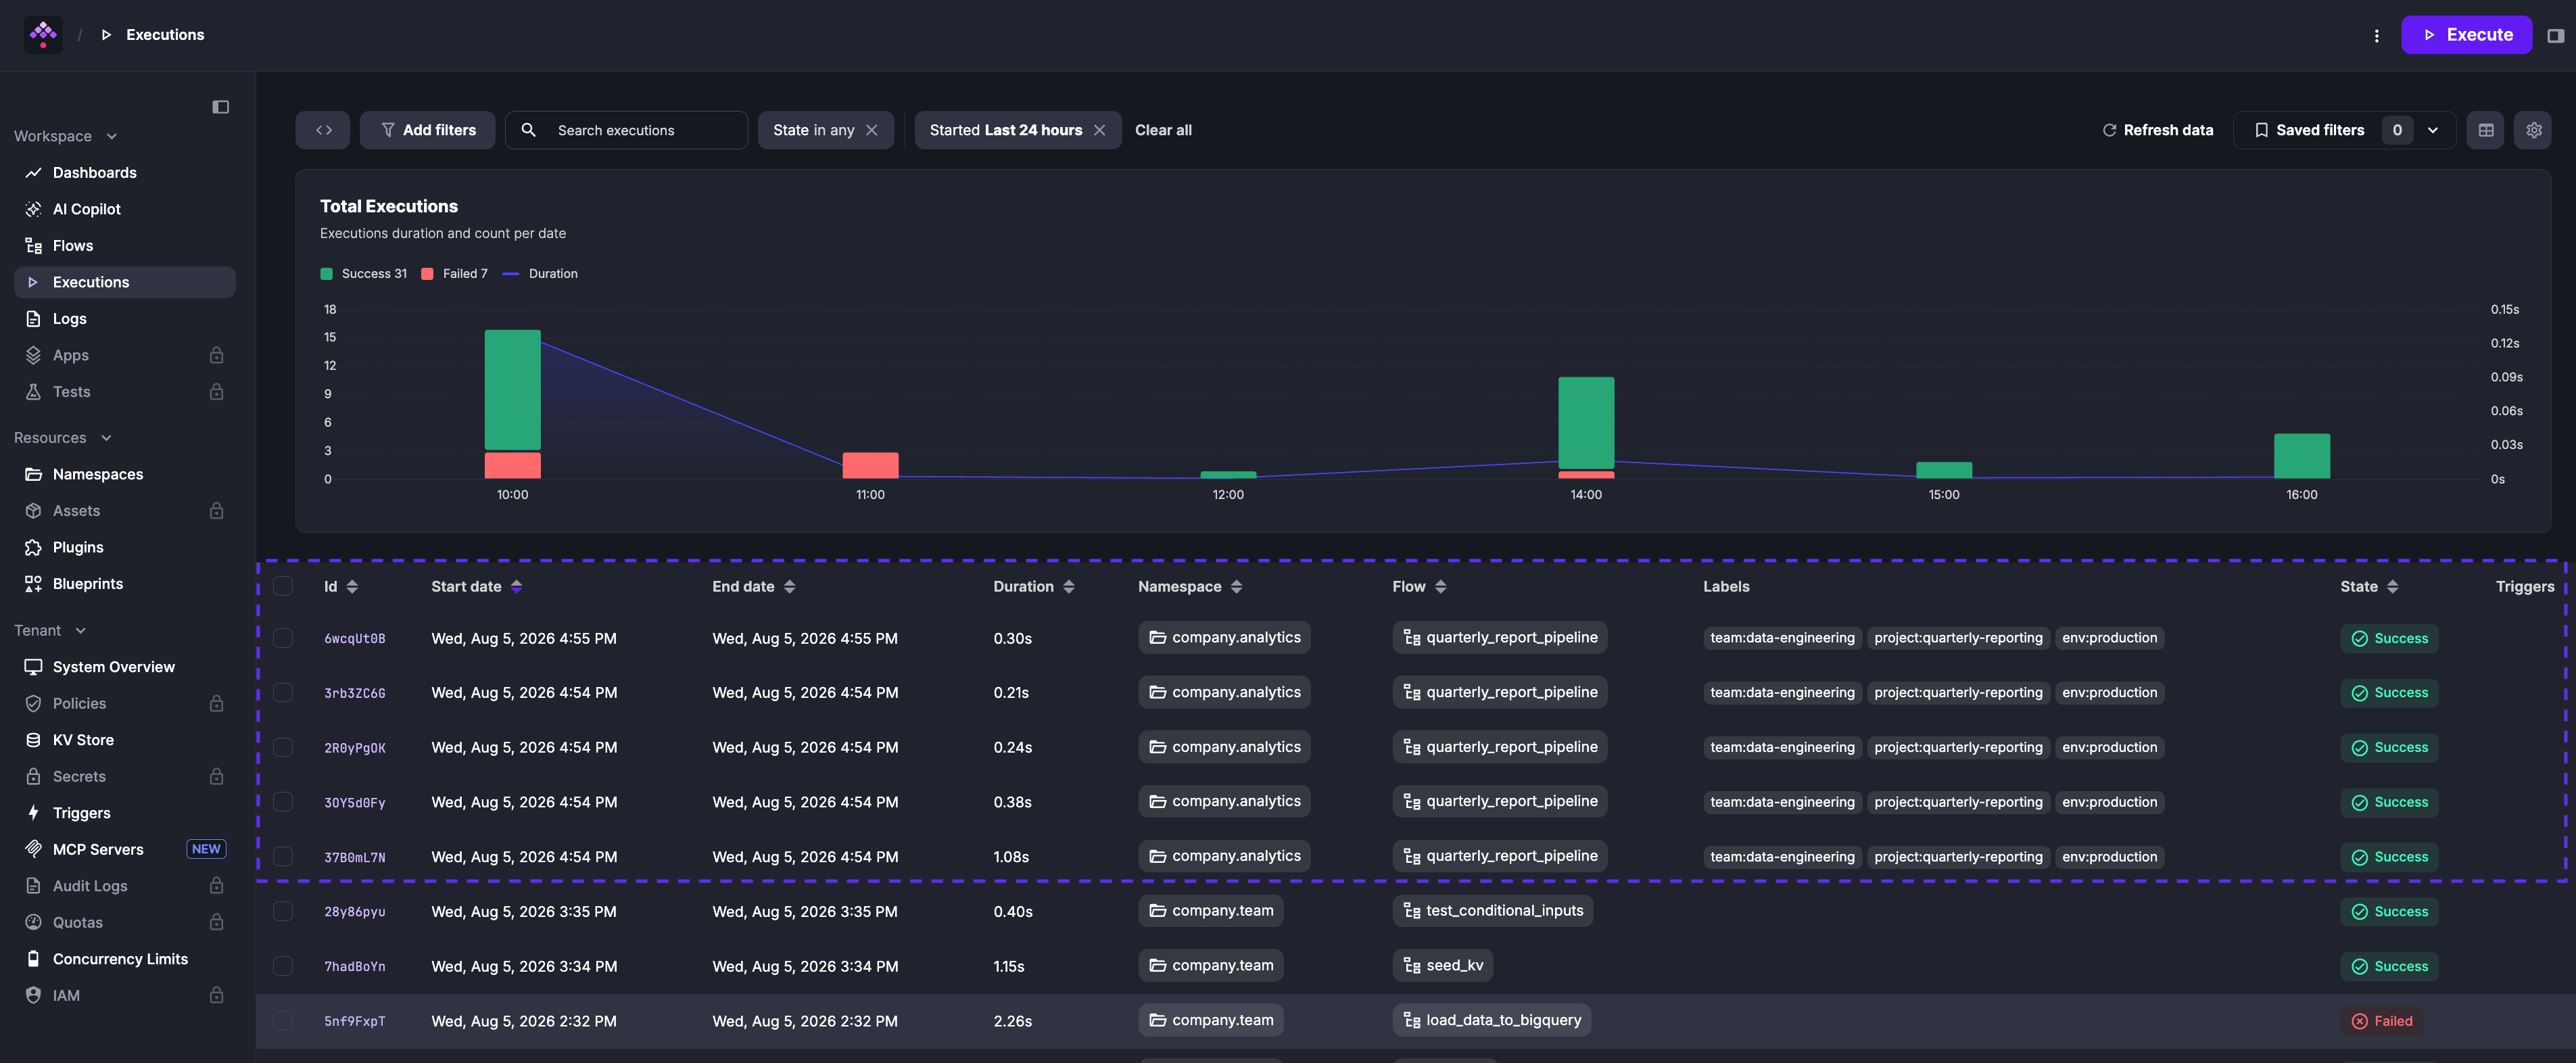Open execution link 6wcqUt0B
Image resolution: width=2576 pixels, height=1063 pixels.
tap(354, 639)
